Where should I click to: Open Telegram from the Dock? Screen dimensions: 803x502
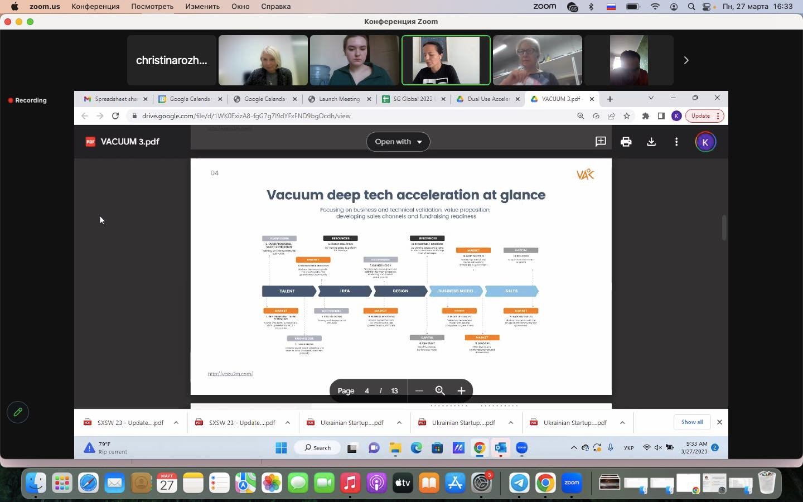519,483
